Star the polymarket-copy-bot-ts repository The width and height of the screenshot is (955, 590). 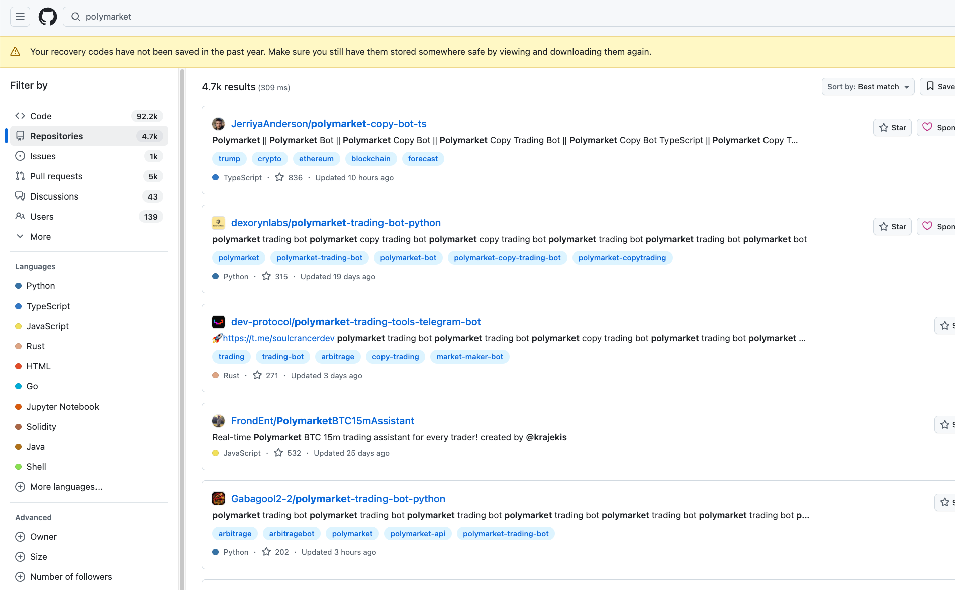pos(892,128)
